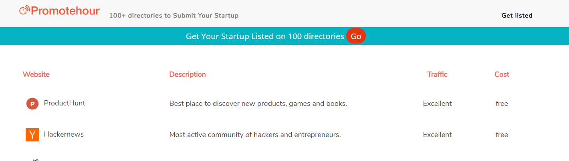Select the Description column header

[x=188, y=74]
